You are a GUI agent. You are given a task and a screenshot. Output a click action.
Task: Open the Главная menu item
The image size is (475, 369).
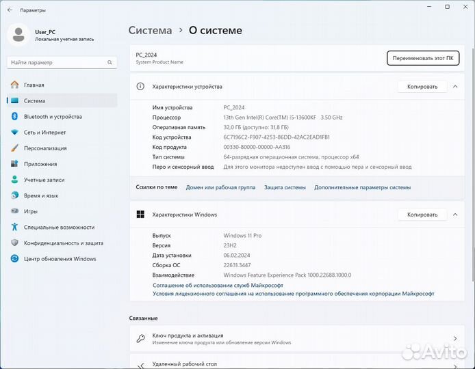62,85
